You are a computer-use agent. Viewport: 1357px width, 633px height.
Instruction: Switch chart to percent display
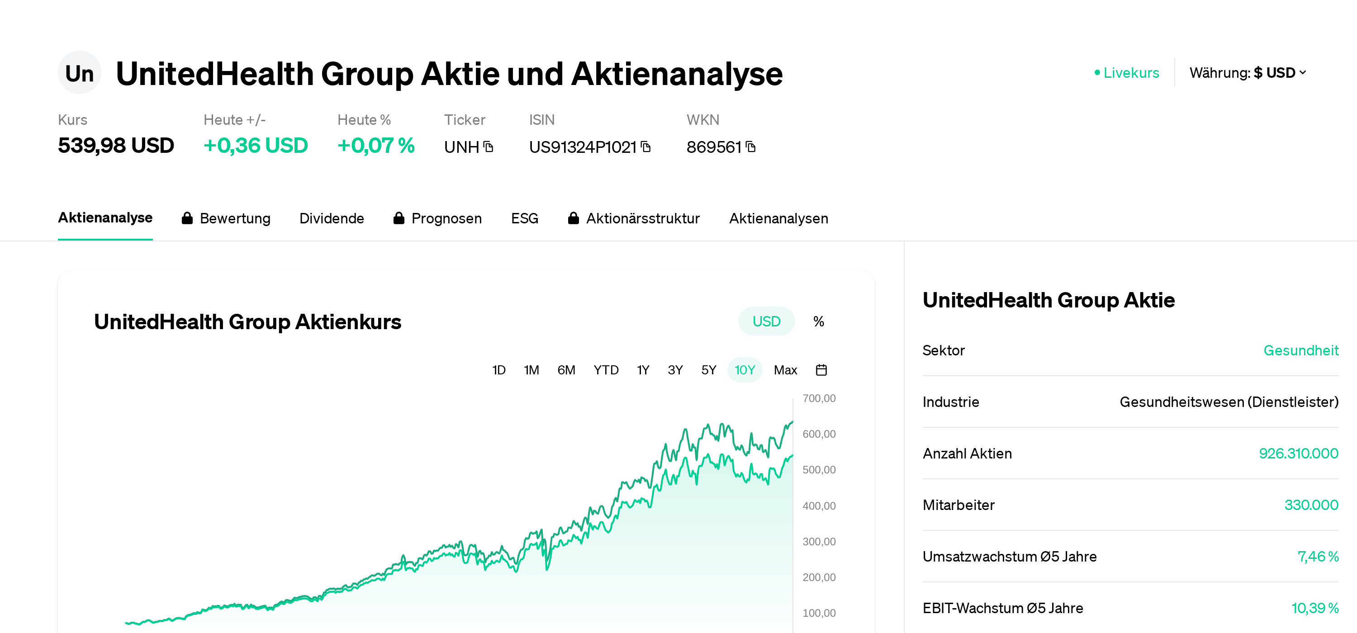click(819, 321)
